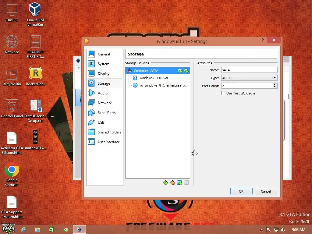Open Serial Ports settings
This screenshot has height=234, width=312.
(105, 113)
